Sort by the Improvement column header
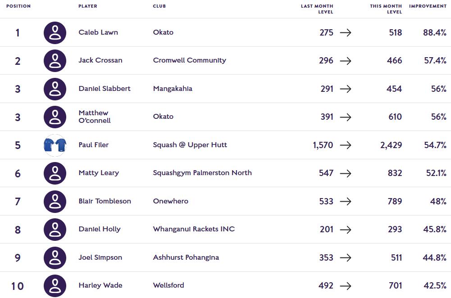 point(428,6)
